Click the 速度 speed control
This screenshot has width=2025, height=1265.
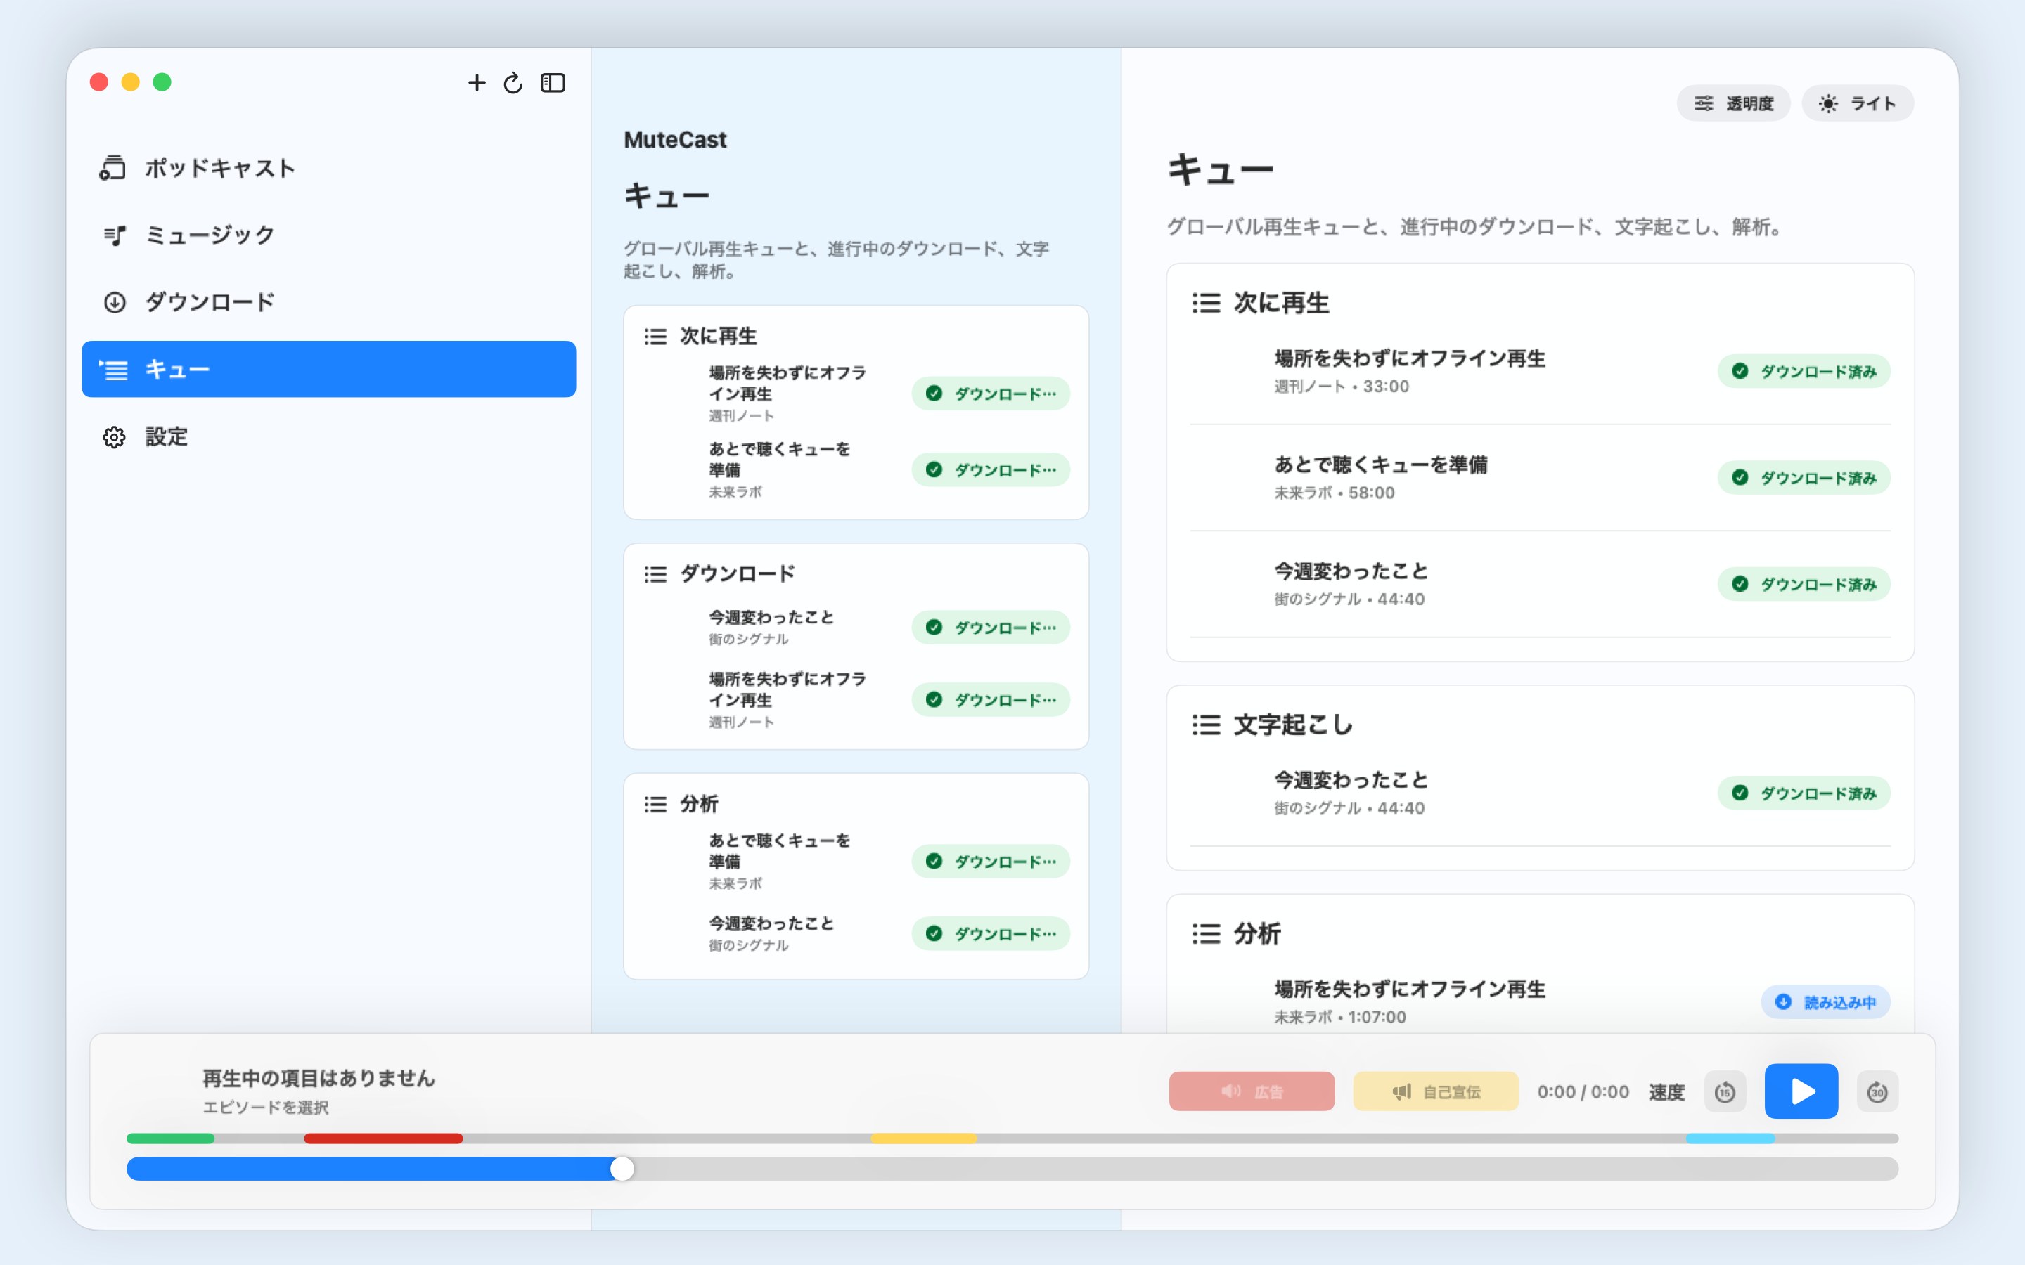click(x=1666, y=1092)
